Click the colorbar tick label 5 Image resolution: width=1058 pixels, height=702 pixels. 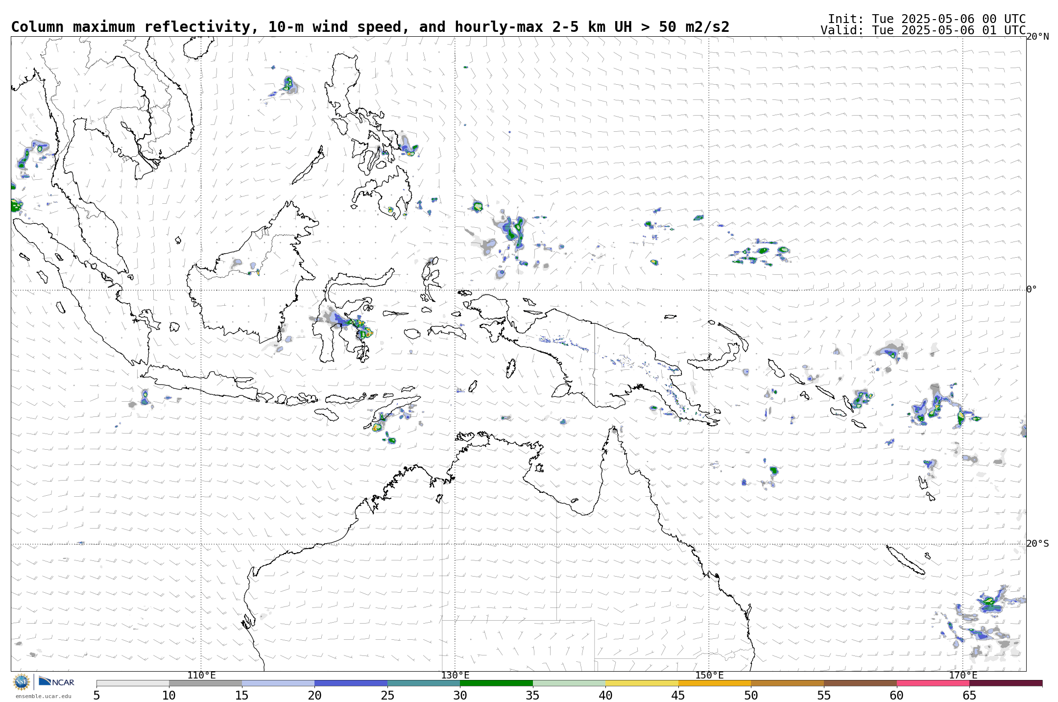pos(96,696)
